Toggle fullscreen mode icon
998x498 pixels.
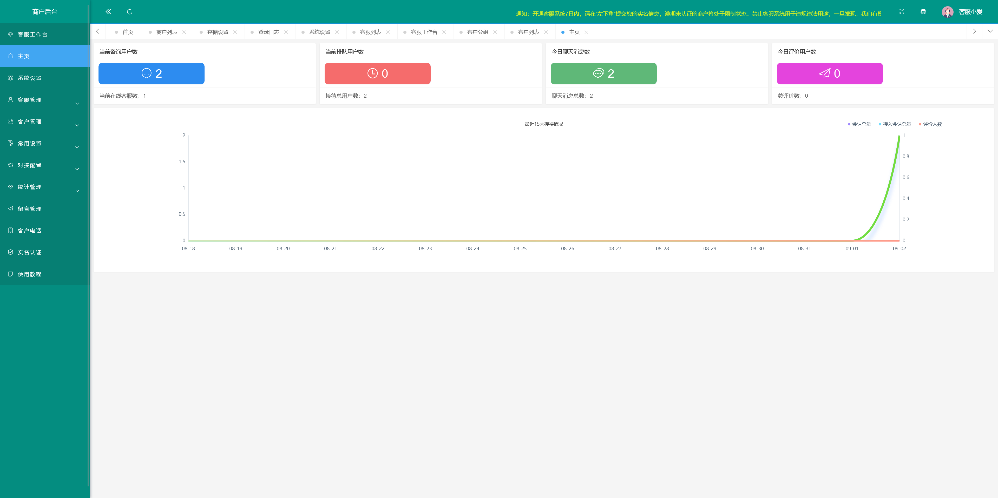pyautogui.click(x=902, y=12)
